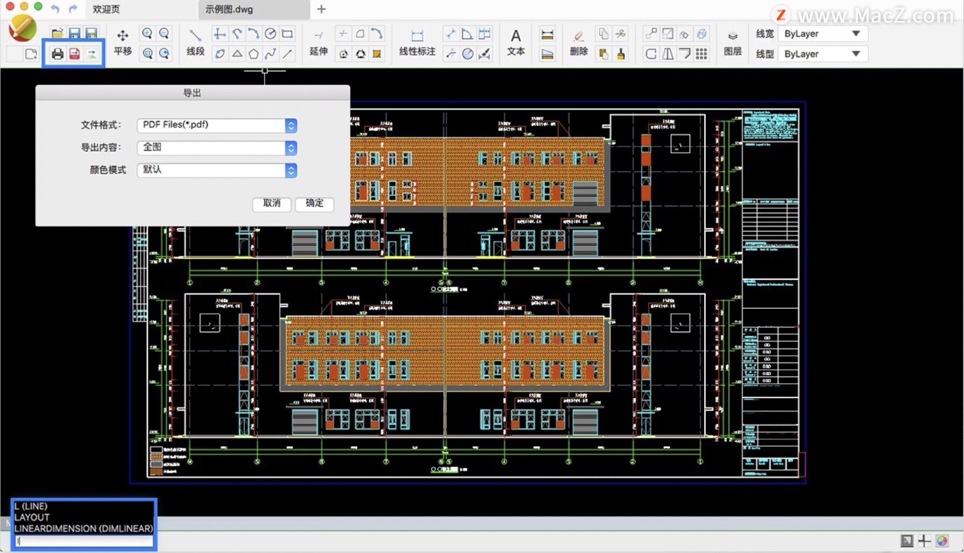Click the array grid dots icon

pyautogui.click(x=701, y=53)
